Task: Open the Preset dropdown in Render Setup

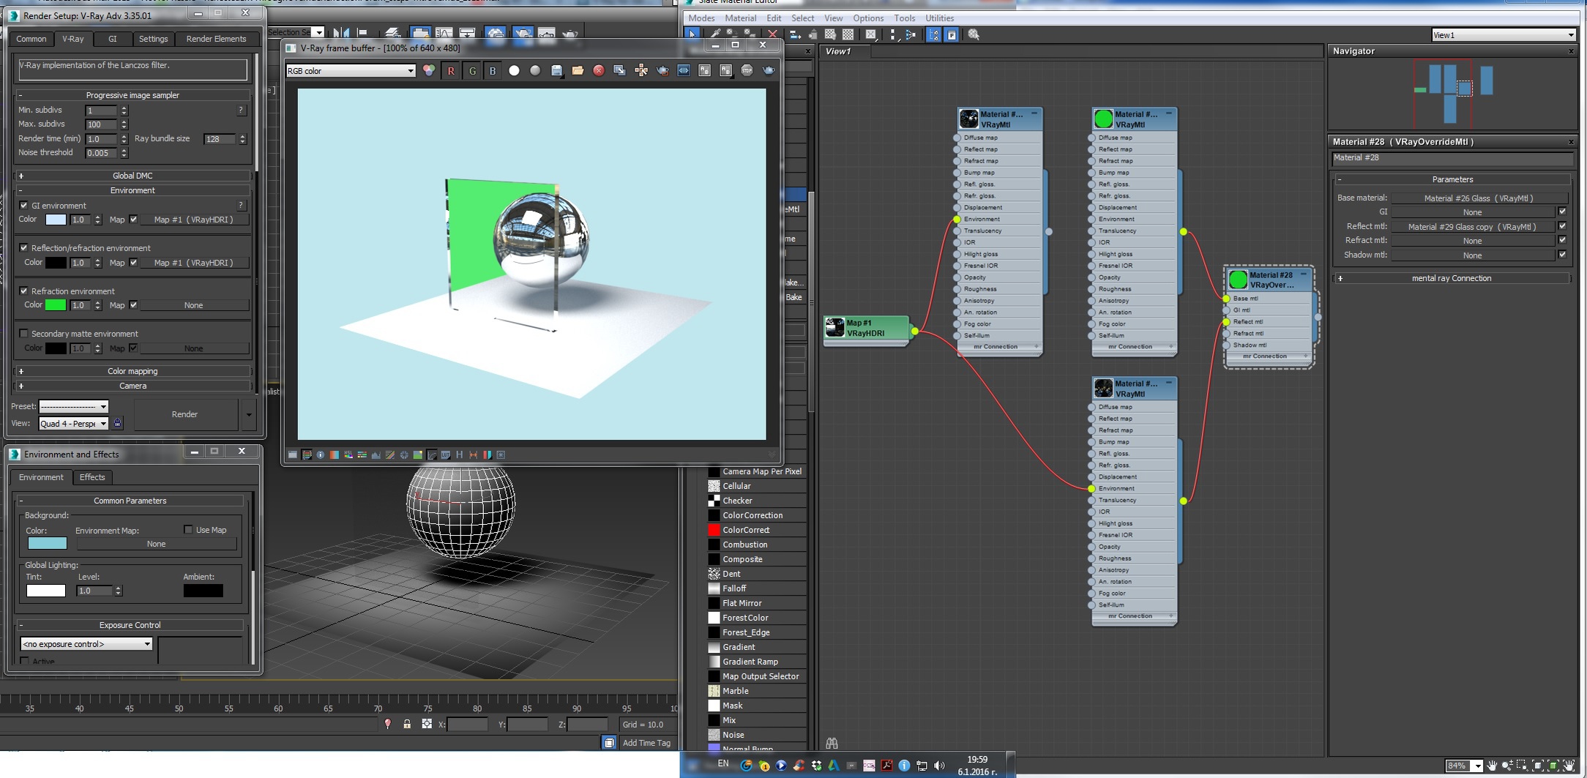Action: point(73,406)
